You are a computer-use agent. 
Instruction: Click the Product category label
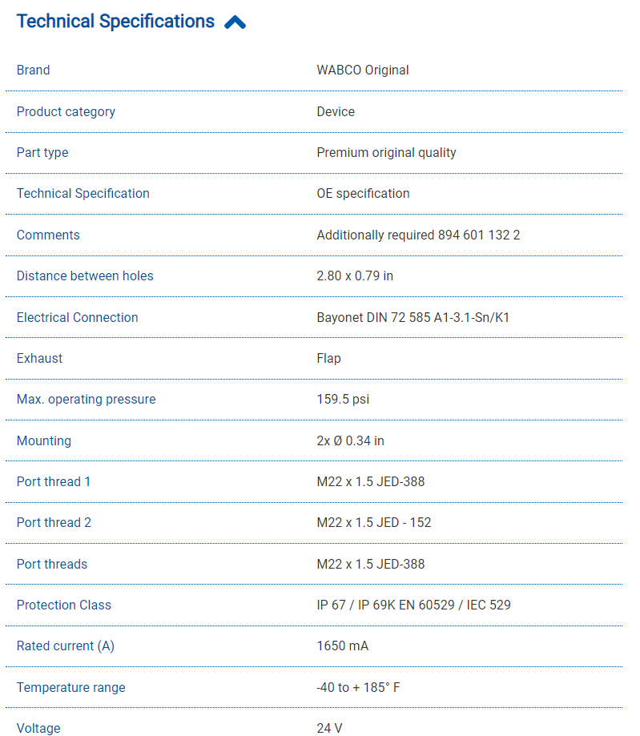tap(66, 112)
